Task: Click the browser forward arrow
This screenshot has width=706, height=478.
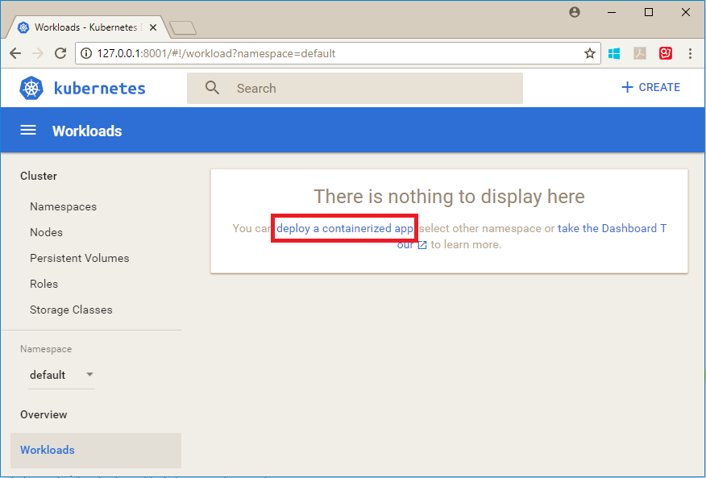Action: click(x=38, y=54)
